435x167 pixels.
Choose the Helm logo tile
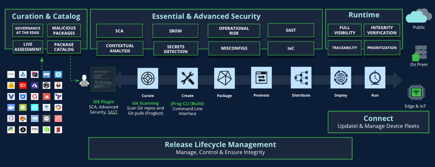click(x=35, y=107)
